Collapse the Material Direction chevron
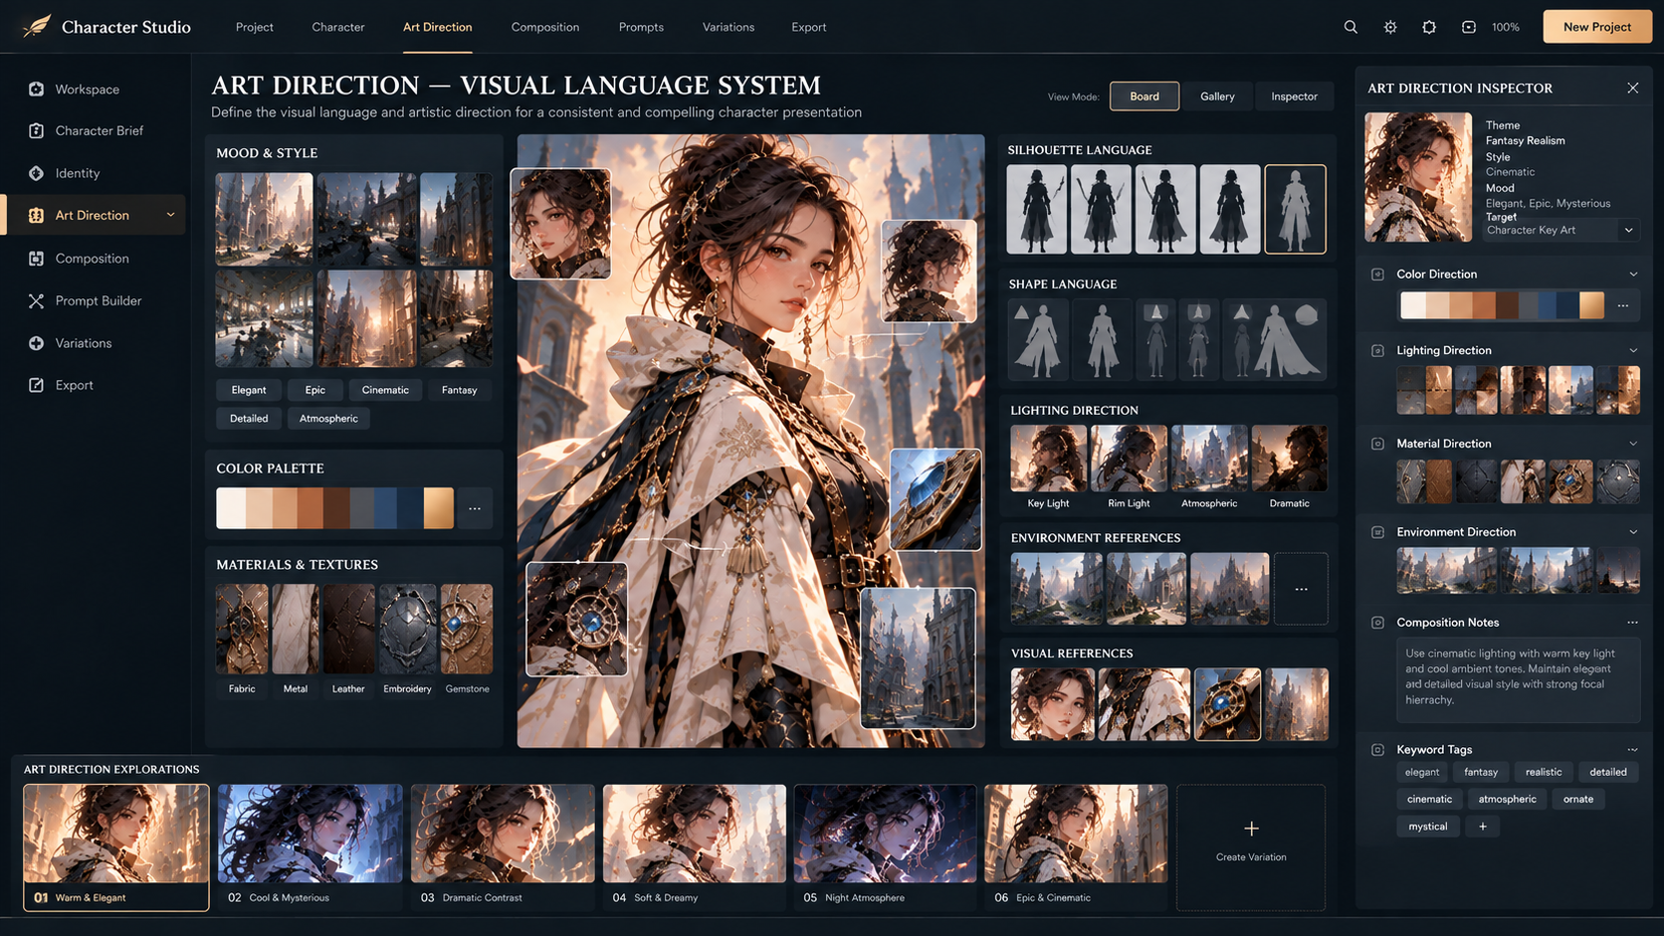Viewport: 1664px width, 936px height. tap(1633, 444)
